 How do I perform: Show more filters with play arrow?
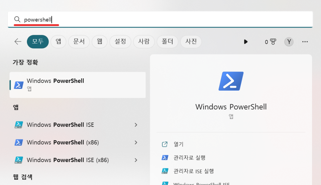point(246,42)
